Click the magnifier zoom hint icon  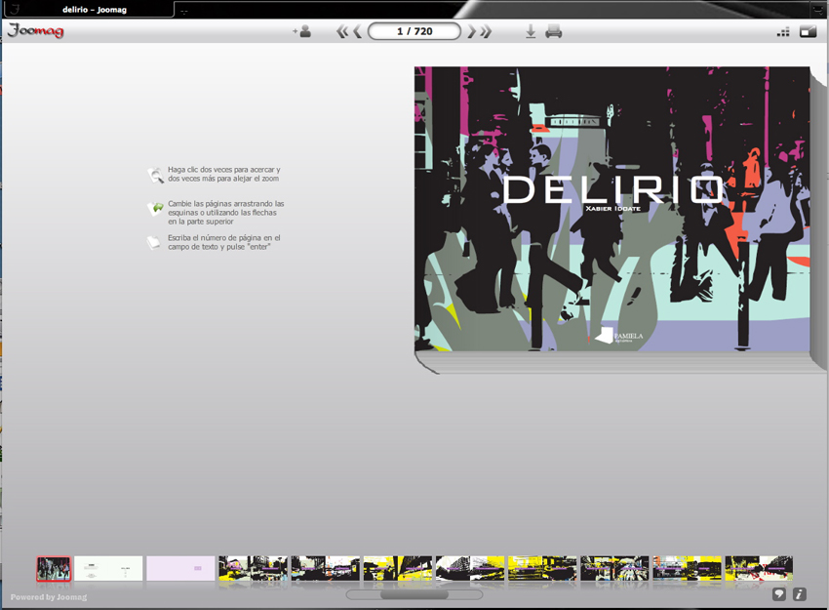pos(155,175)
